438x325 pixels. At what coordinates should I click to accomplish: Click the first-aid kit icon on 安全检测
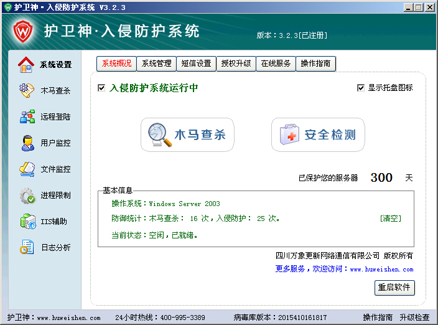coord(289,134)
